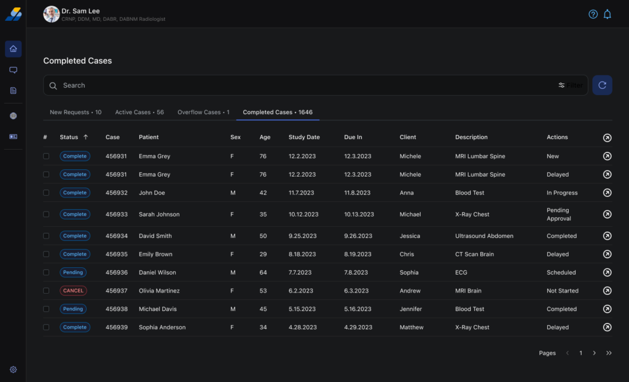
Task: Tick the checkbox for David Smith
Action: click(x=46, y=235)
